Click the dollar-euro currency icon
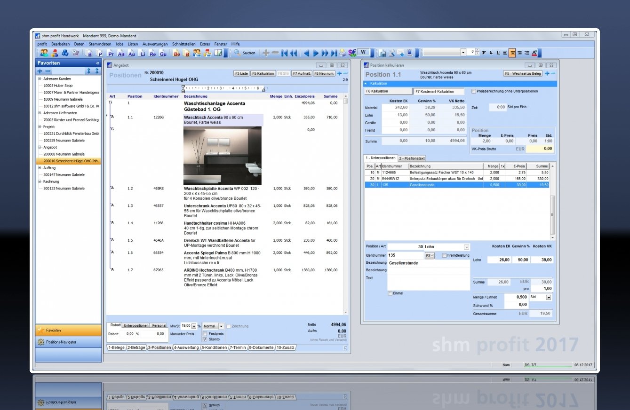The width and height of the screenshot is (630, 410). click(x=352, y=53)
